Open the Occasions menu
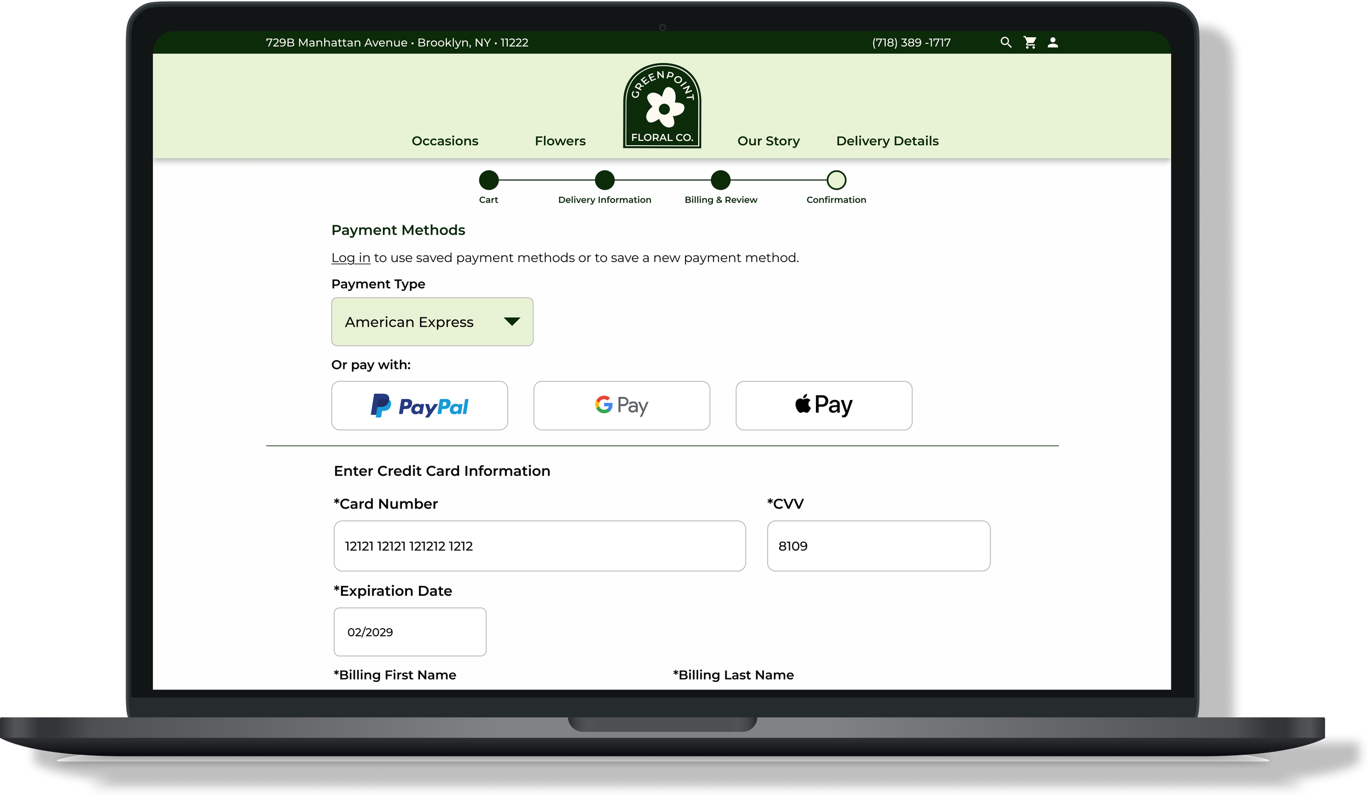Viewport: 1371px width, 798px height. coord(445,141)
